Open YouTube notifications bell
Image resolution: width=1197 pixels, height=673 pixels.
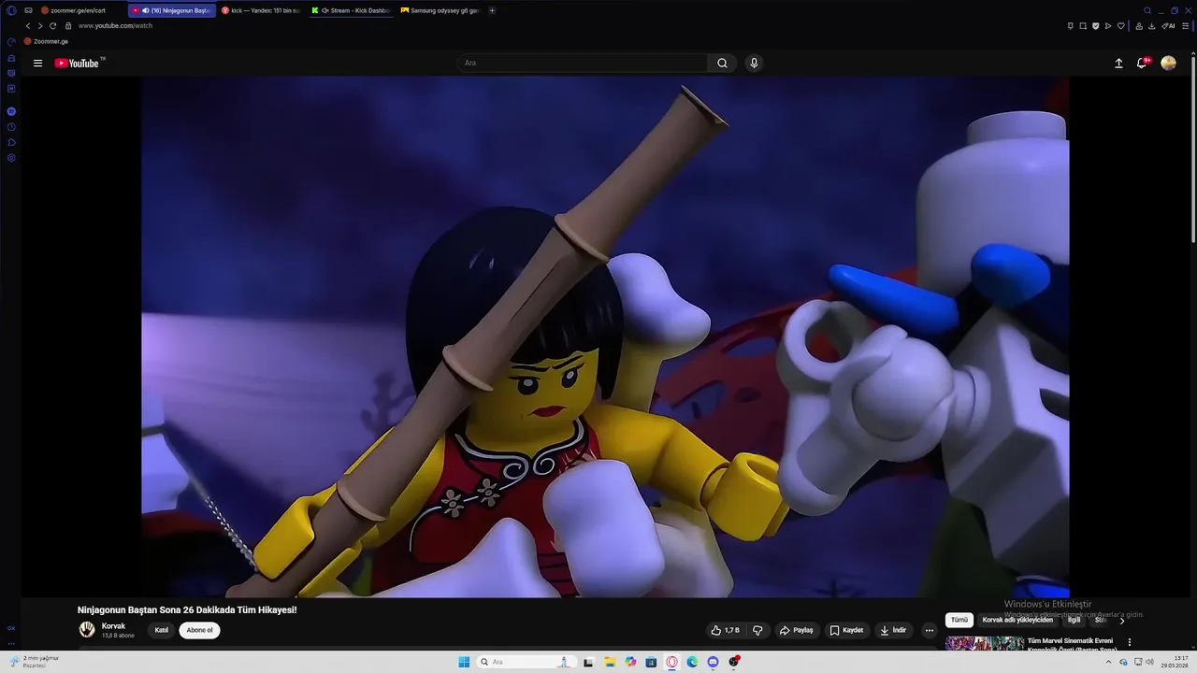tap(1142, 64)
